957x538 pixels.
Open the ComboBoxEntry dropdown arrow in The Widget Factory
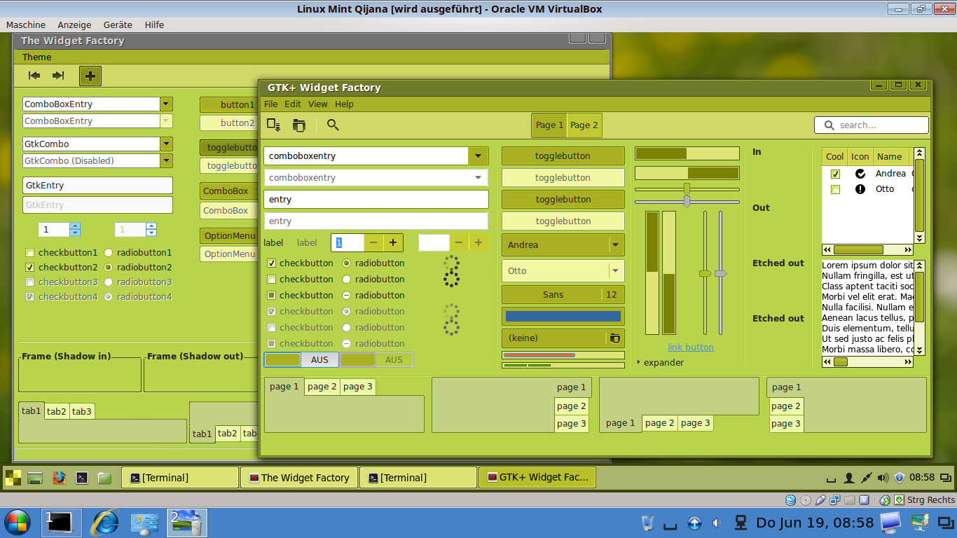(166, 104)
